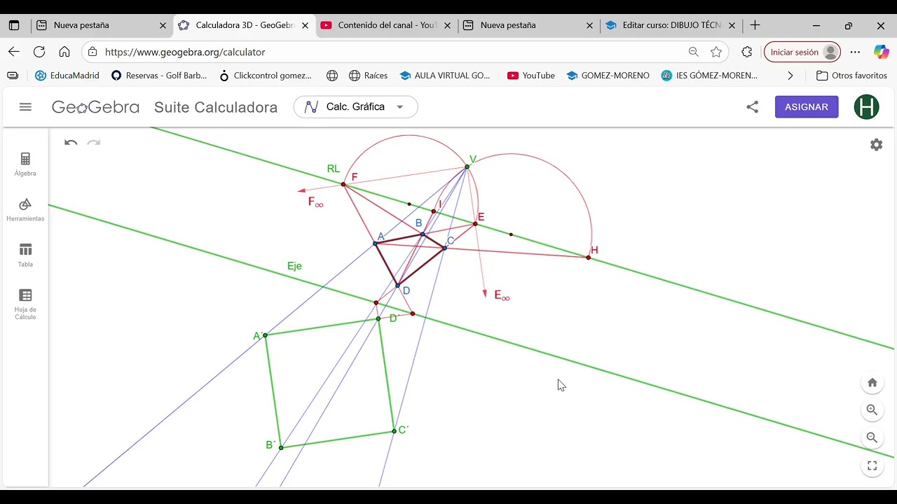897x504 pixels.
Task: Open the Otros favoritos folder
Action: (851, 76)
